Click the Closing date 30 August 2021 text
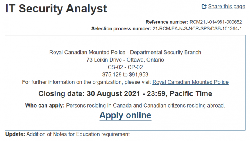 pos(89,93)
